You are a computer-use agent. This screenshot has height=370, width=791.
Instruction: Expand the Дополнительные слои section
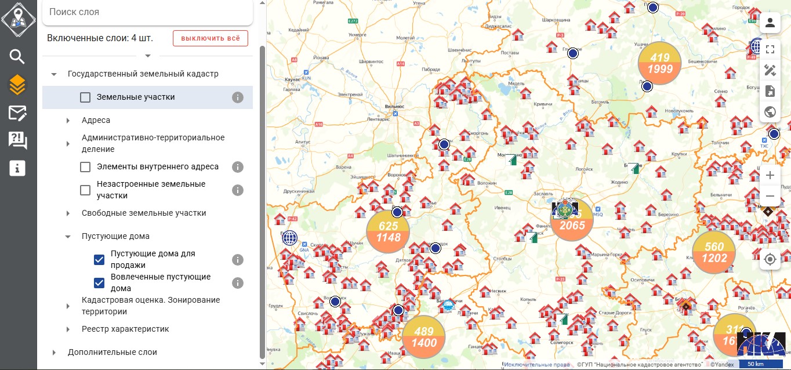point(54,353)
